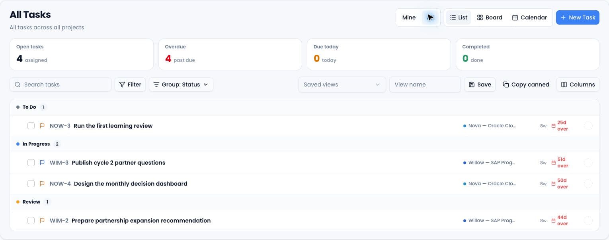Screen dimensions: 609x240
Task: Switch to List view
Action: (459, 17)
